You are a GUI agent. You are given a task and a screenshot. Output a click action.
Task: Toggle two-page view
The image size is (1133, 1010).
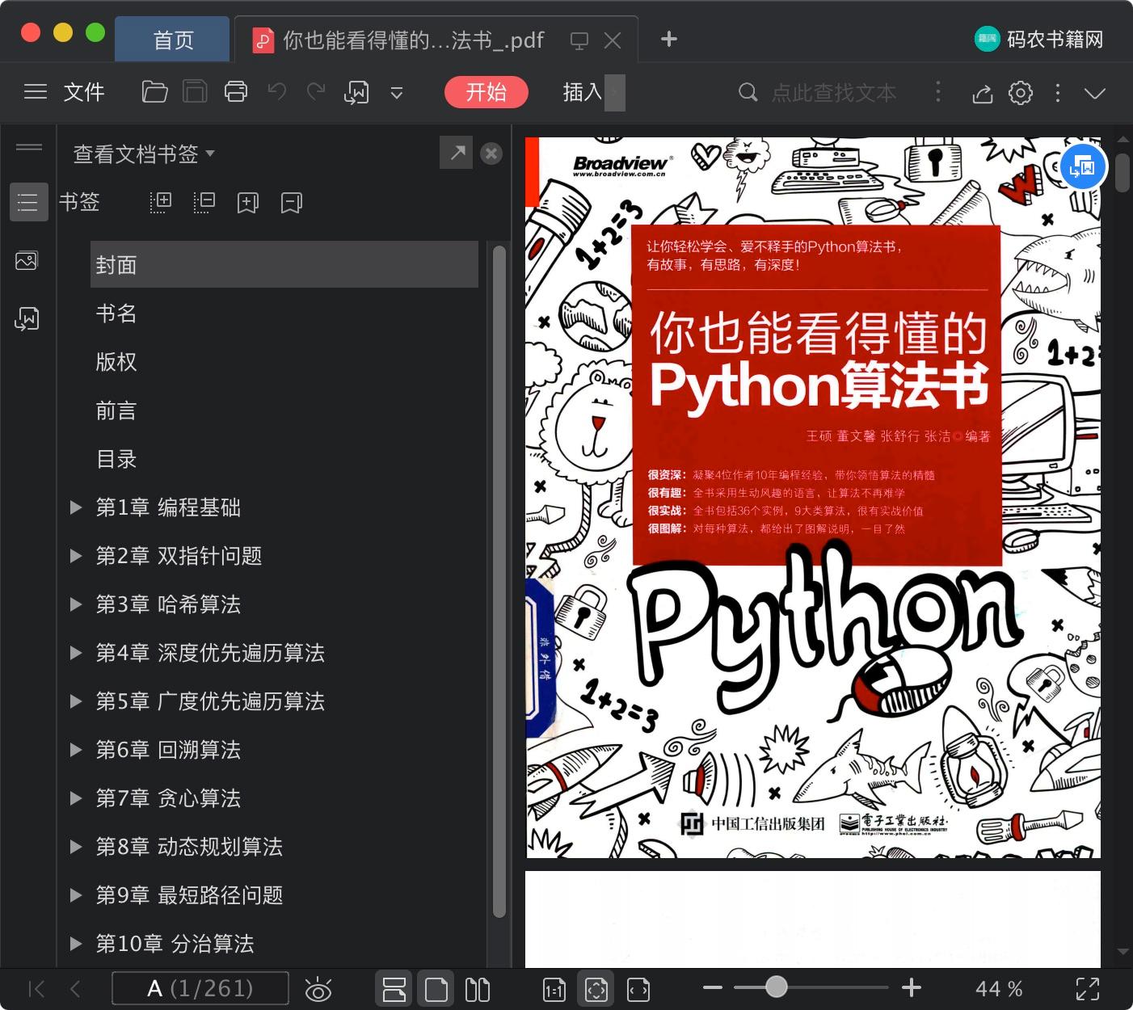[478, 989]
